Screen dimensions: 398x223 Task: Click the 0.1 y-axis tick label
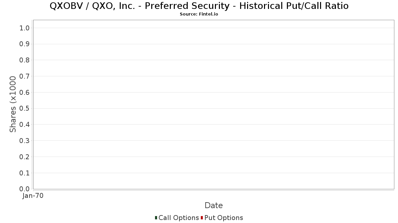pyautogui.click(x=25, y=173)
